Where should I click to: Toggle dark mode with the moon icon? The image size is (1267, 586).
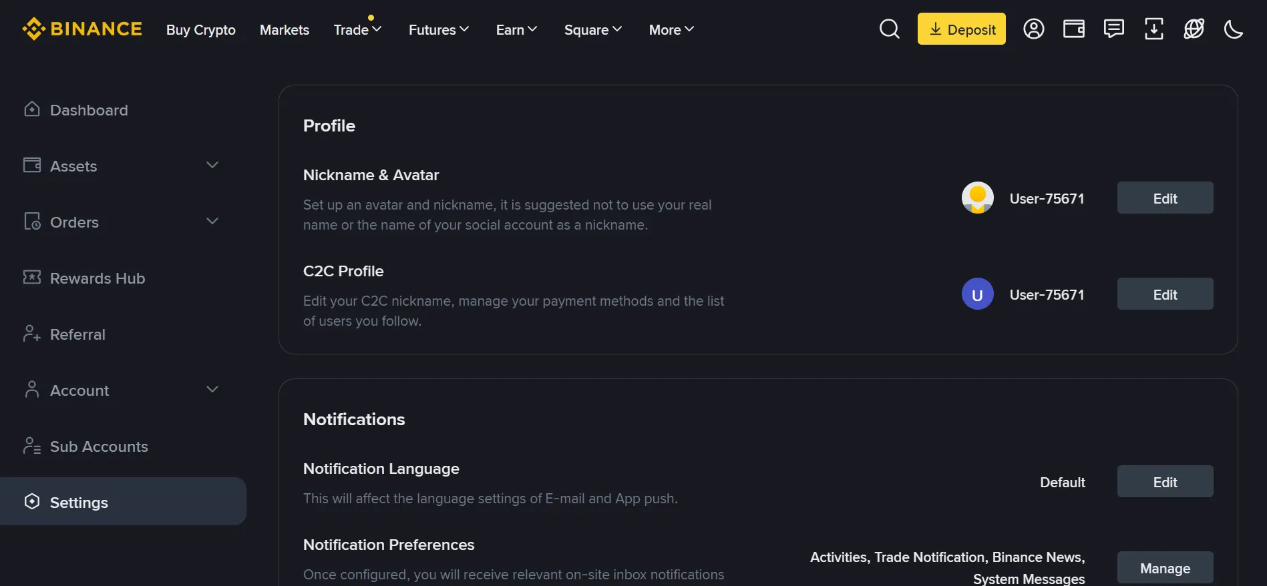pyautogui.click(x=1234, y=29)
